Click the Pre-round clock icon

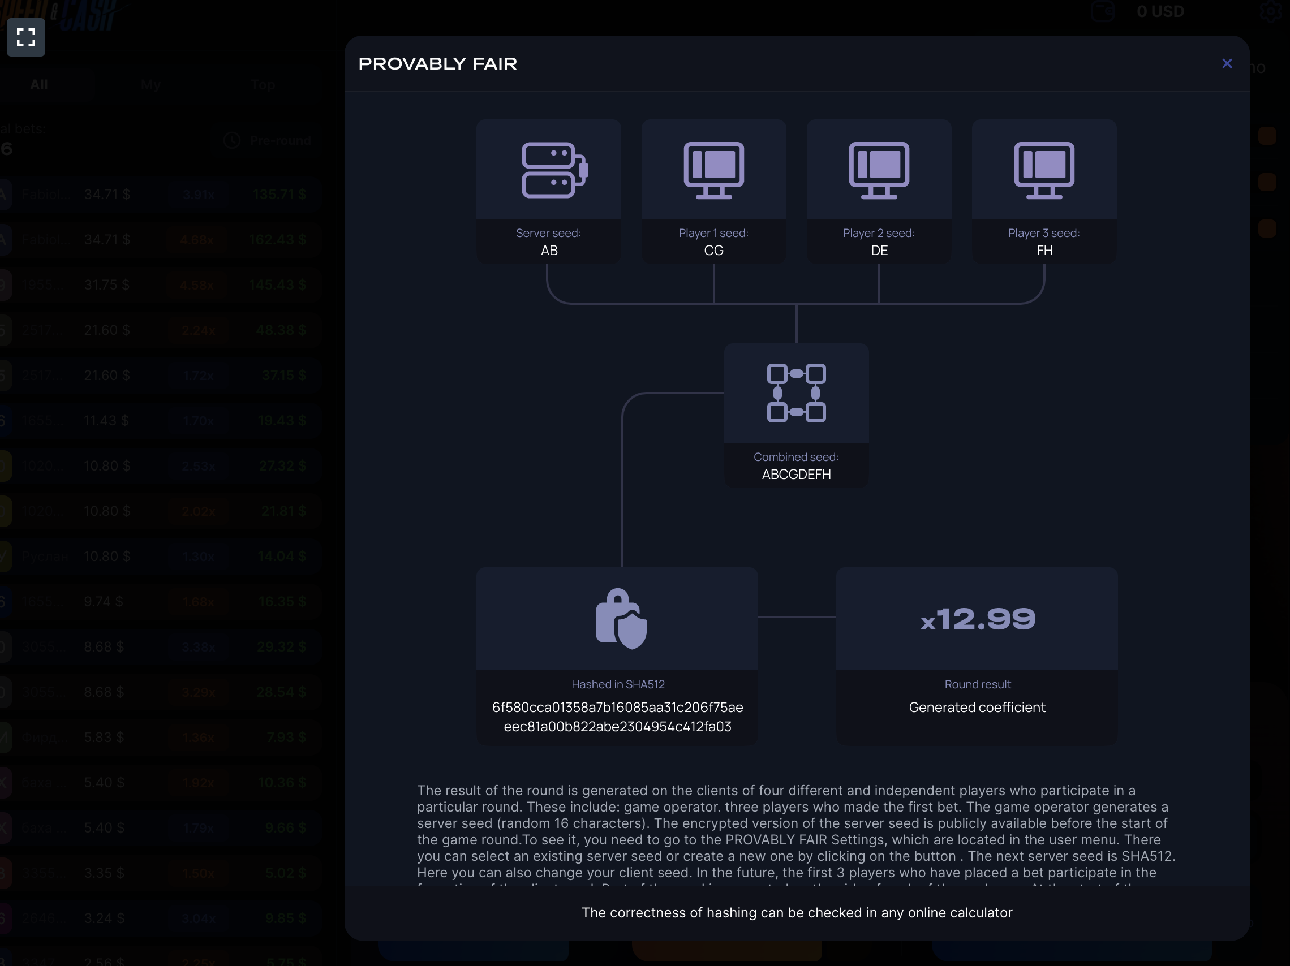click(232, 140)
